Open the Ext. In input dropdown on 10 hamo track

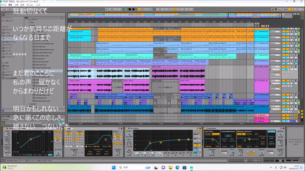point(275,81)
